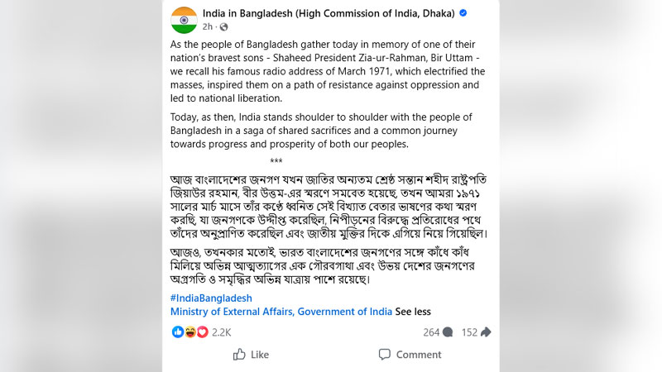Click the laughing Haha reaction icon
This screenshot has height=372, width=662.
click(x=190, y=332)
